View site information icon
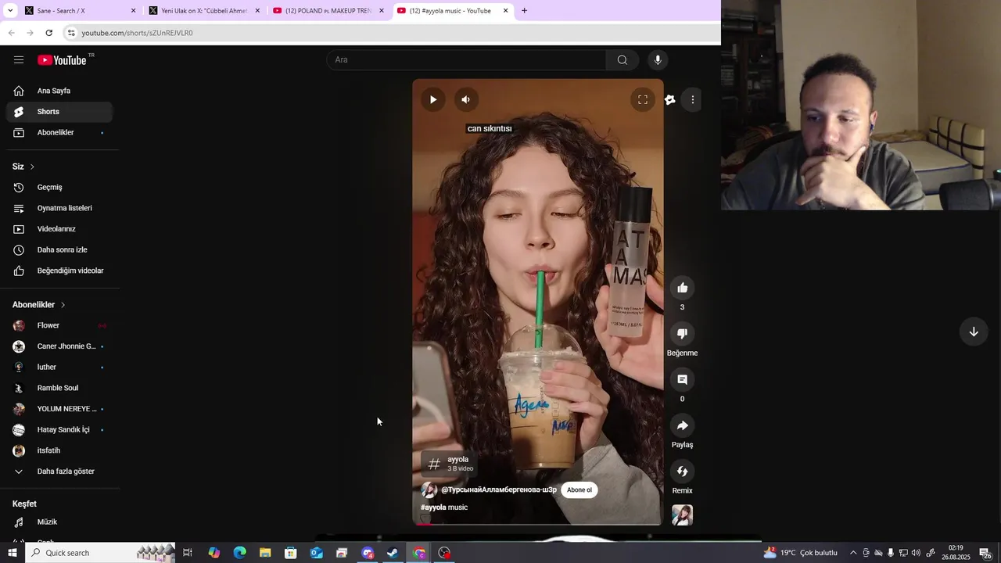 point(71,33)
